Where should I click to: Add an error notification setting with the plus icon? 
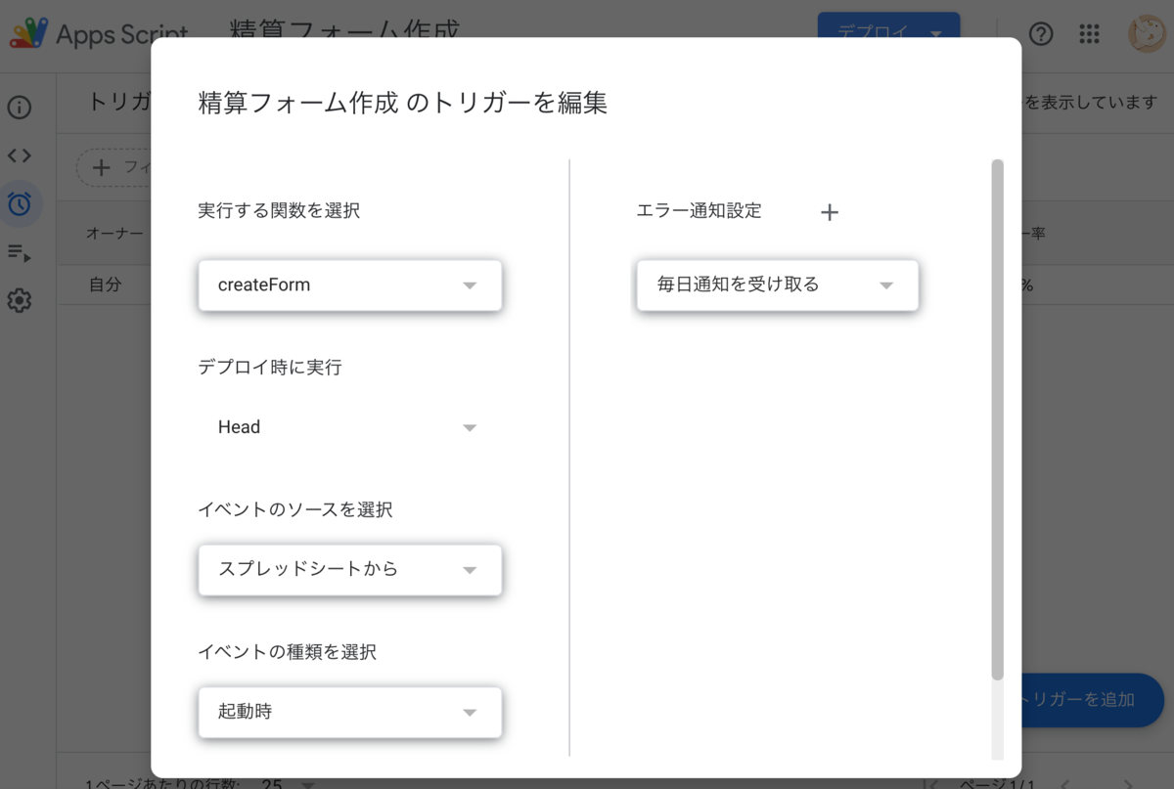pos(829,211)
